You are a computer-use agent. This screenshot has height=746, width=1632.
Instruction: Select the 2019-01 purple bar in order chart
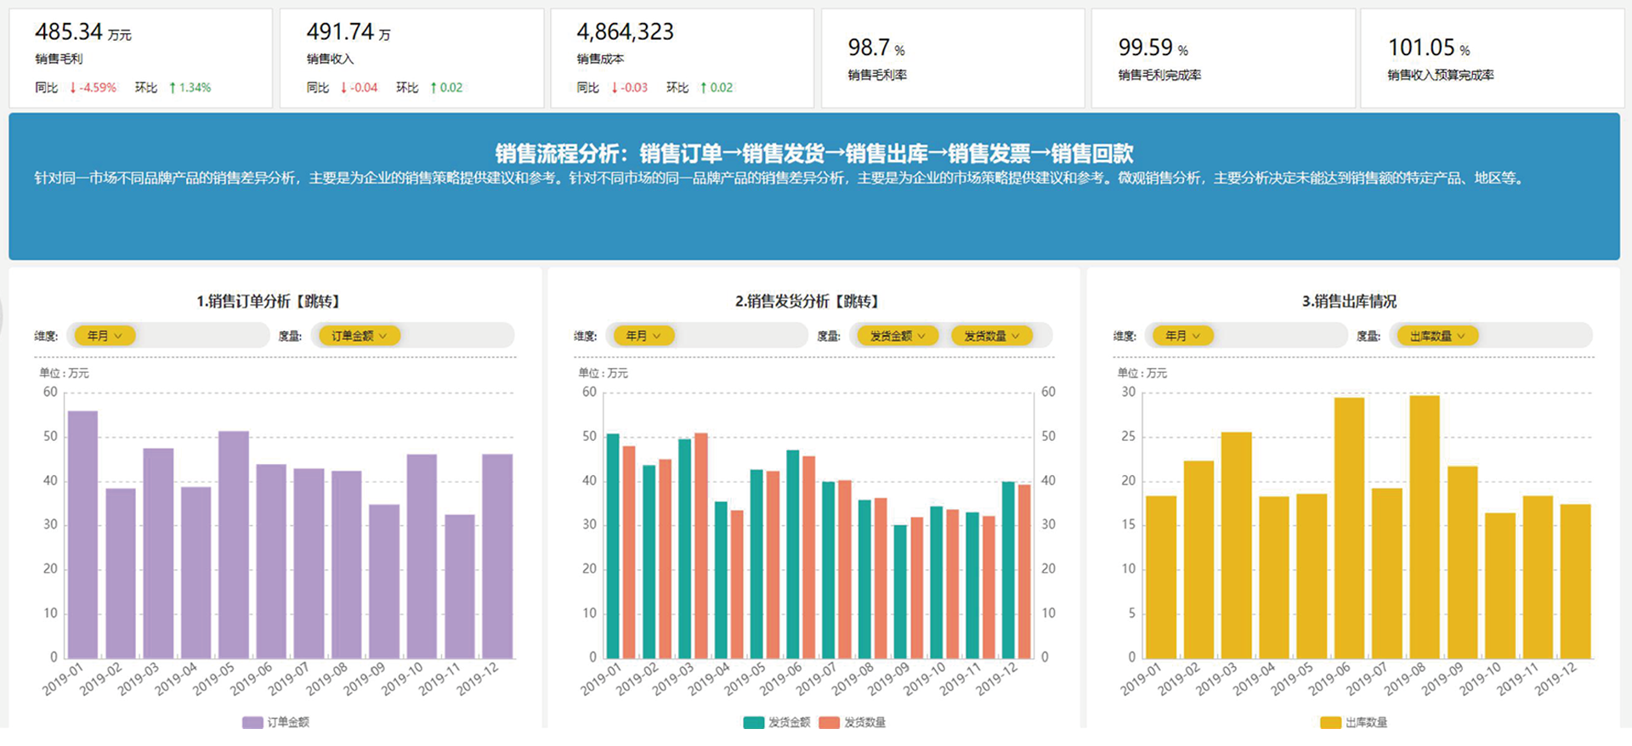click(82, 535)
